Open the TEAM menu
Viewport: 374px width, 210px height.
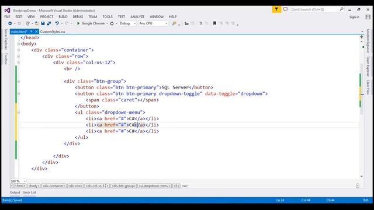point(92,17)
